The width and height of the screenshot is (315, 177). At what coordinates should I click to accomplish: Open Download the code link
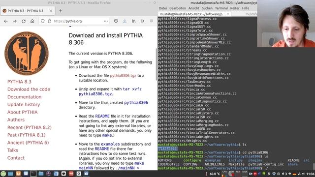[29, 89]
